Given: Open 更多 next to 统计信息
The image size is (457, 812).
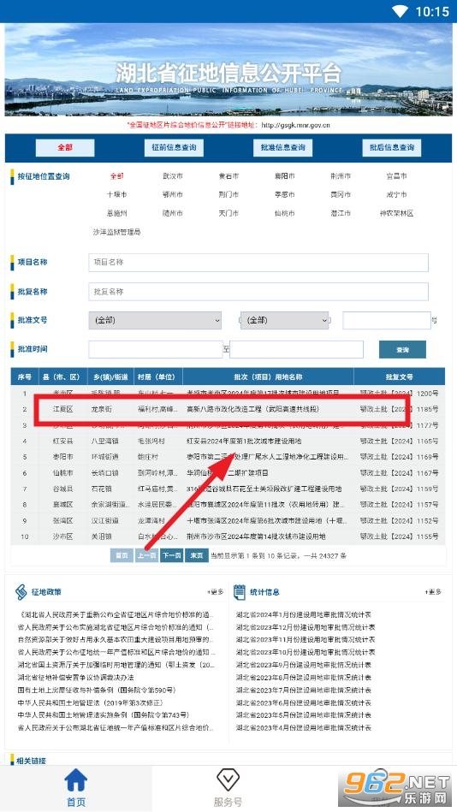Looking at the screenshot, I should click(x=433, y=592).
